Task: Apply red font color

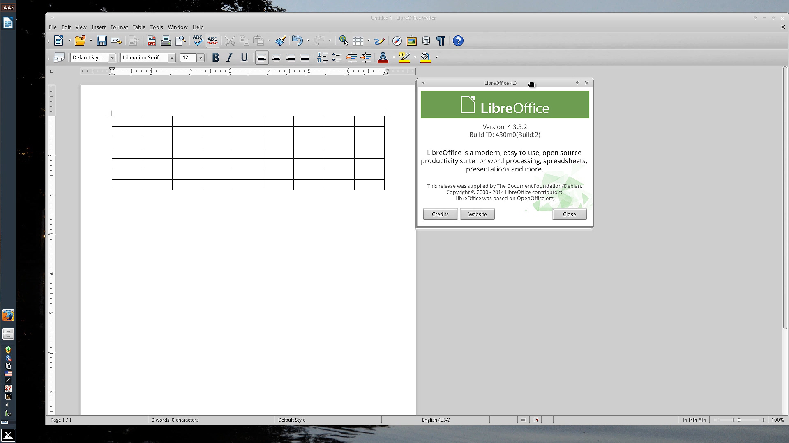Action: click(383, 57)
